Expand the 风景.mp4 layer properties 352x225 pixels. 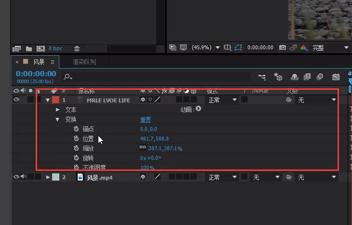tap(48, 177)
